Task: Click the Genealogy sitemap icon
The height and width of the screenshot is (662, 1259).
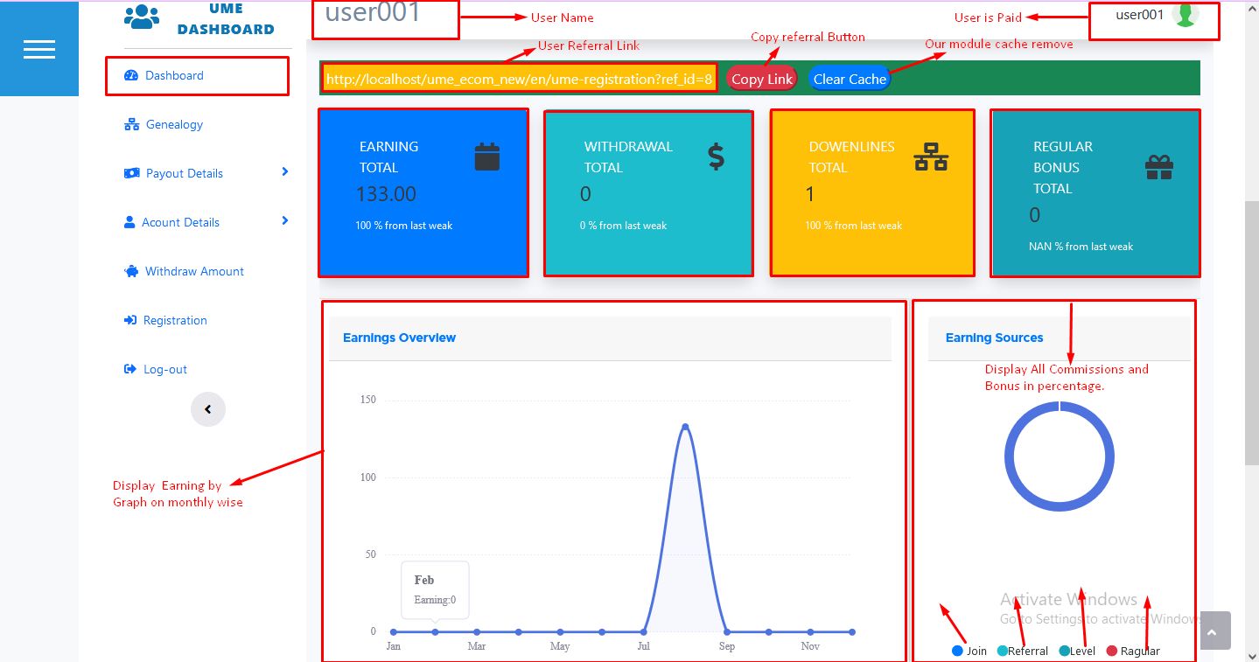Action: [x=131, y=124]
